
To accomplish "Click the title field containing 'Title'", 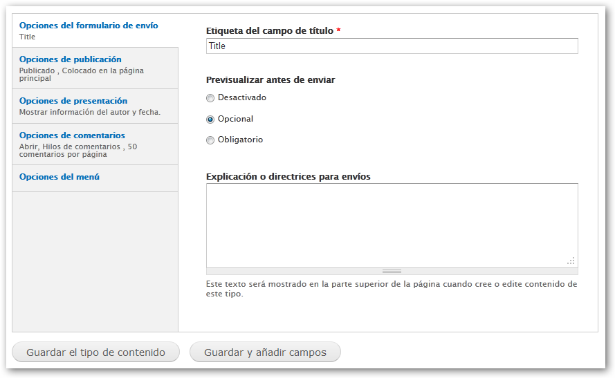I will 392,46.
